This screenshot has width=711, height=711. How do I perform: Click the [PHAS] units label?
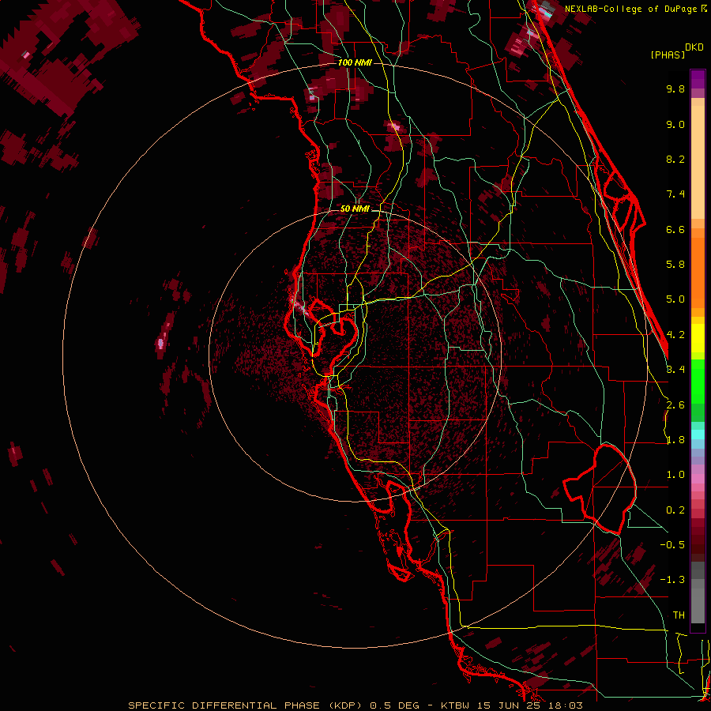[x=668, y=55]
